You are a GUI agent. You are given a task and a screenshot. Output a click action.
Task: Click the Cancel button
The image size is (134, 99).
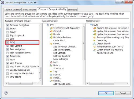tap(123, 93)
